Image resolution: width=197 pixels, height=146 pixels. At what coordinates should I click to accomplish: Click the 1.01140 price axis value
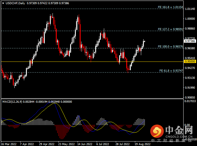[190, 9]
